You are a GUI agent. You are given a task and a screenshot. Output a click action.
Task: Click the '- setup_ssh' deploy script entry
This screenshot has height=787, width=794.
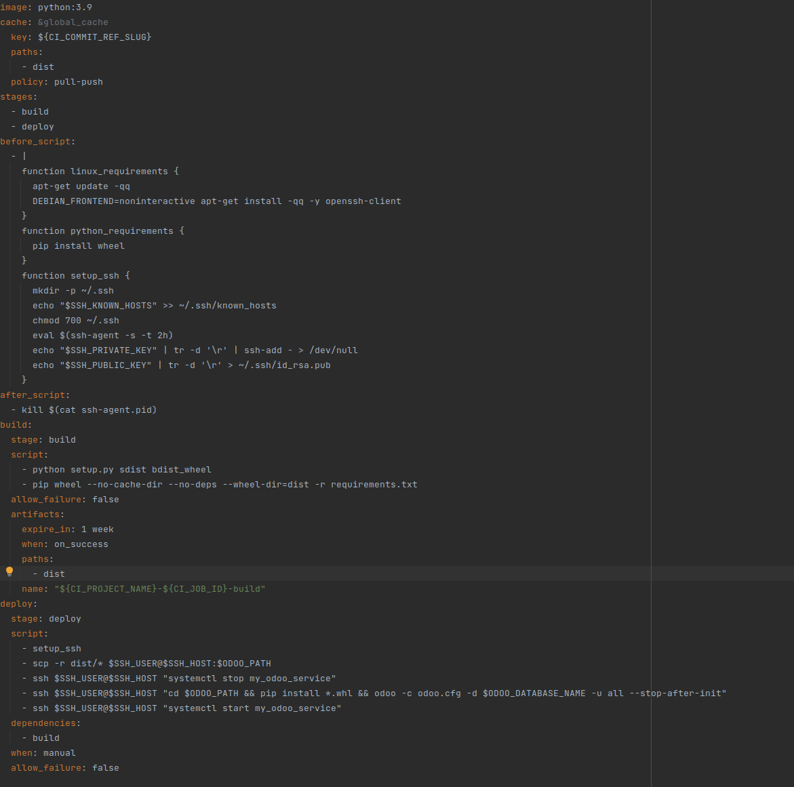click(52, 649)
